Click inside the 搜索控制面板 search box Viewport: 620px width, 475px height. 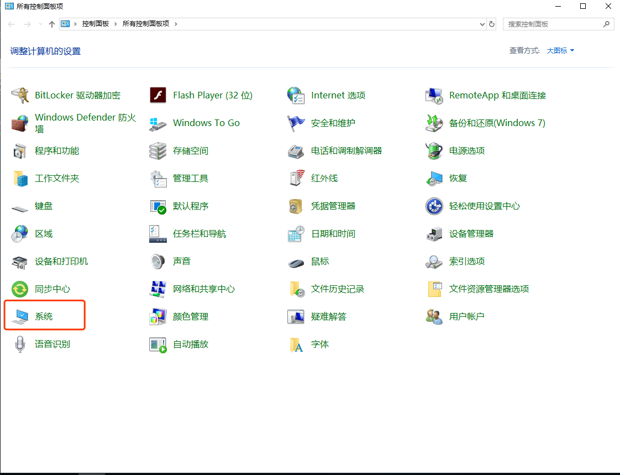coord(553,24)
